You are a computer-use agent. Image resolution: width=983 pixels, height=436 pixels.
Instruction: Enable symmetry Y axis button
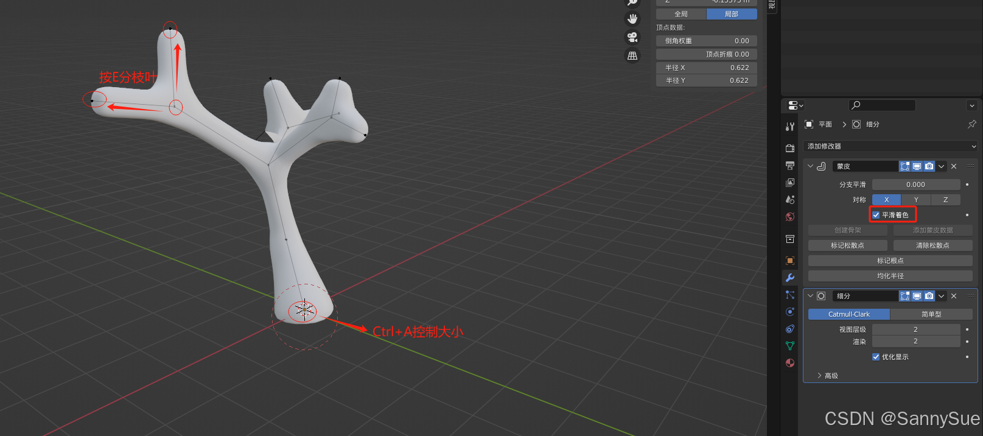click(x=916, y=200)
